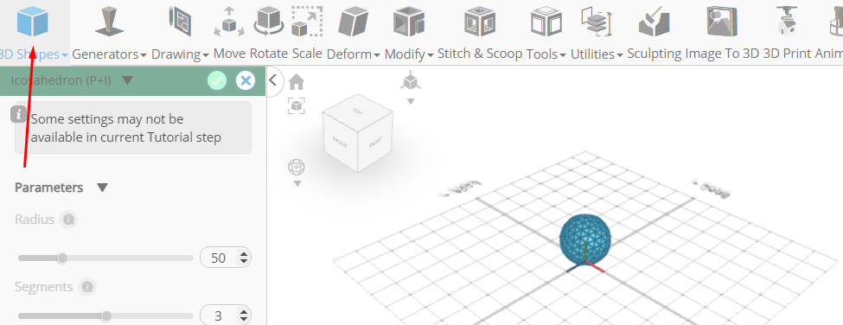Launch the Image To 3D tool

tap(722, 22)
